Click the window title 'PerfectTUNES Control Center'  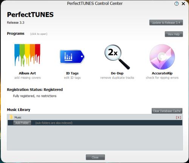(x=95, y=3)
